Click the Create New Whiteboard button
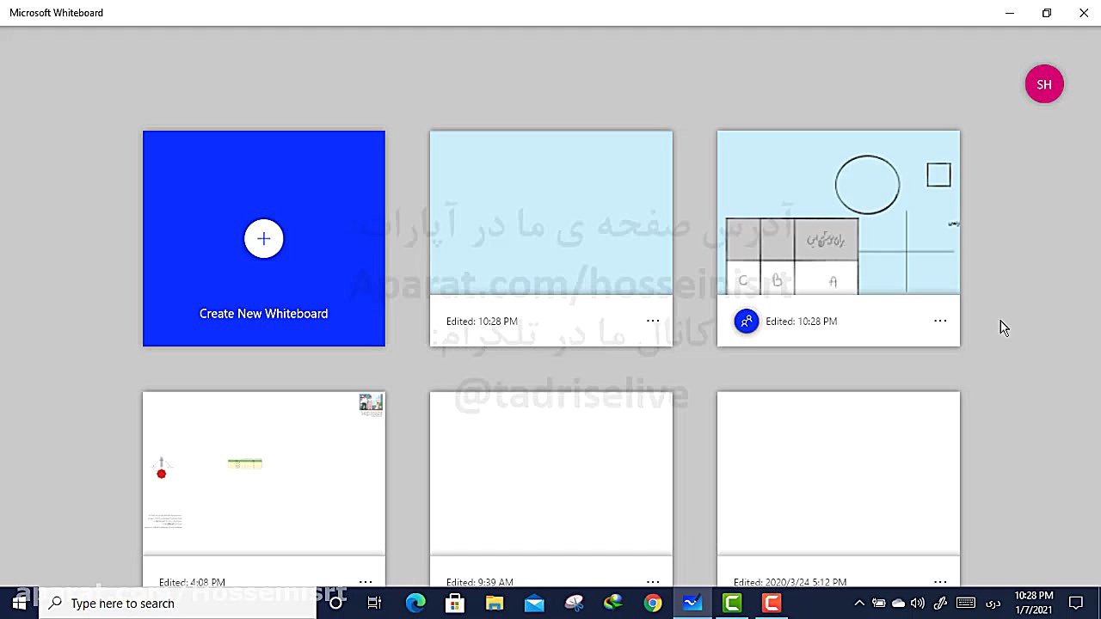Screen dimensions: 1101x619 pyautogui.click(x=263, y=313)
